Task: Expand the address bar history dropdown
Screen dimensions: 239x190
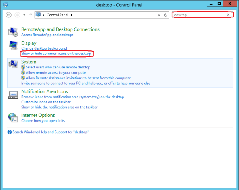Action: [159, 15]
